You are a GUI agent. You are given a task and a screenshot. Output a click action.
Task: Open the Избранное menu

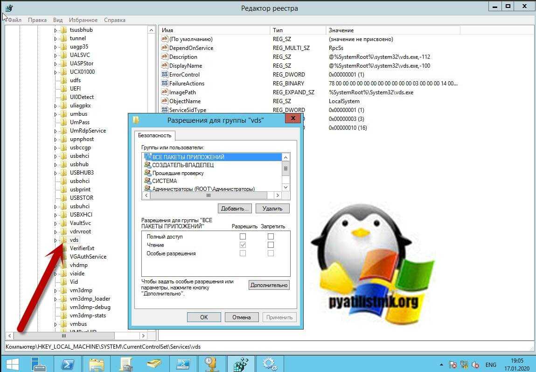tap(83, 20)
